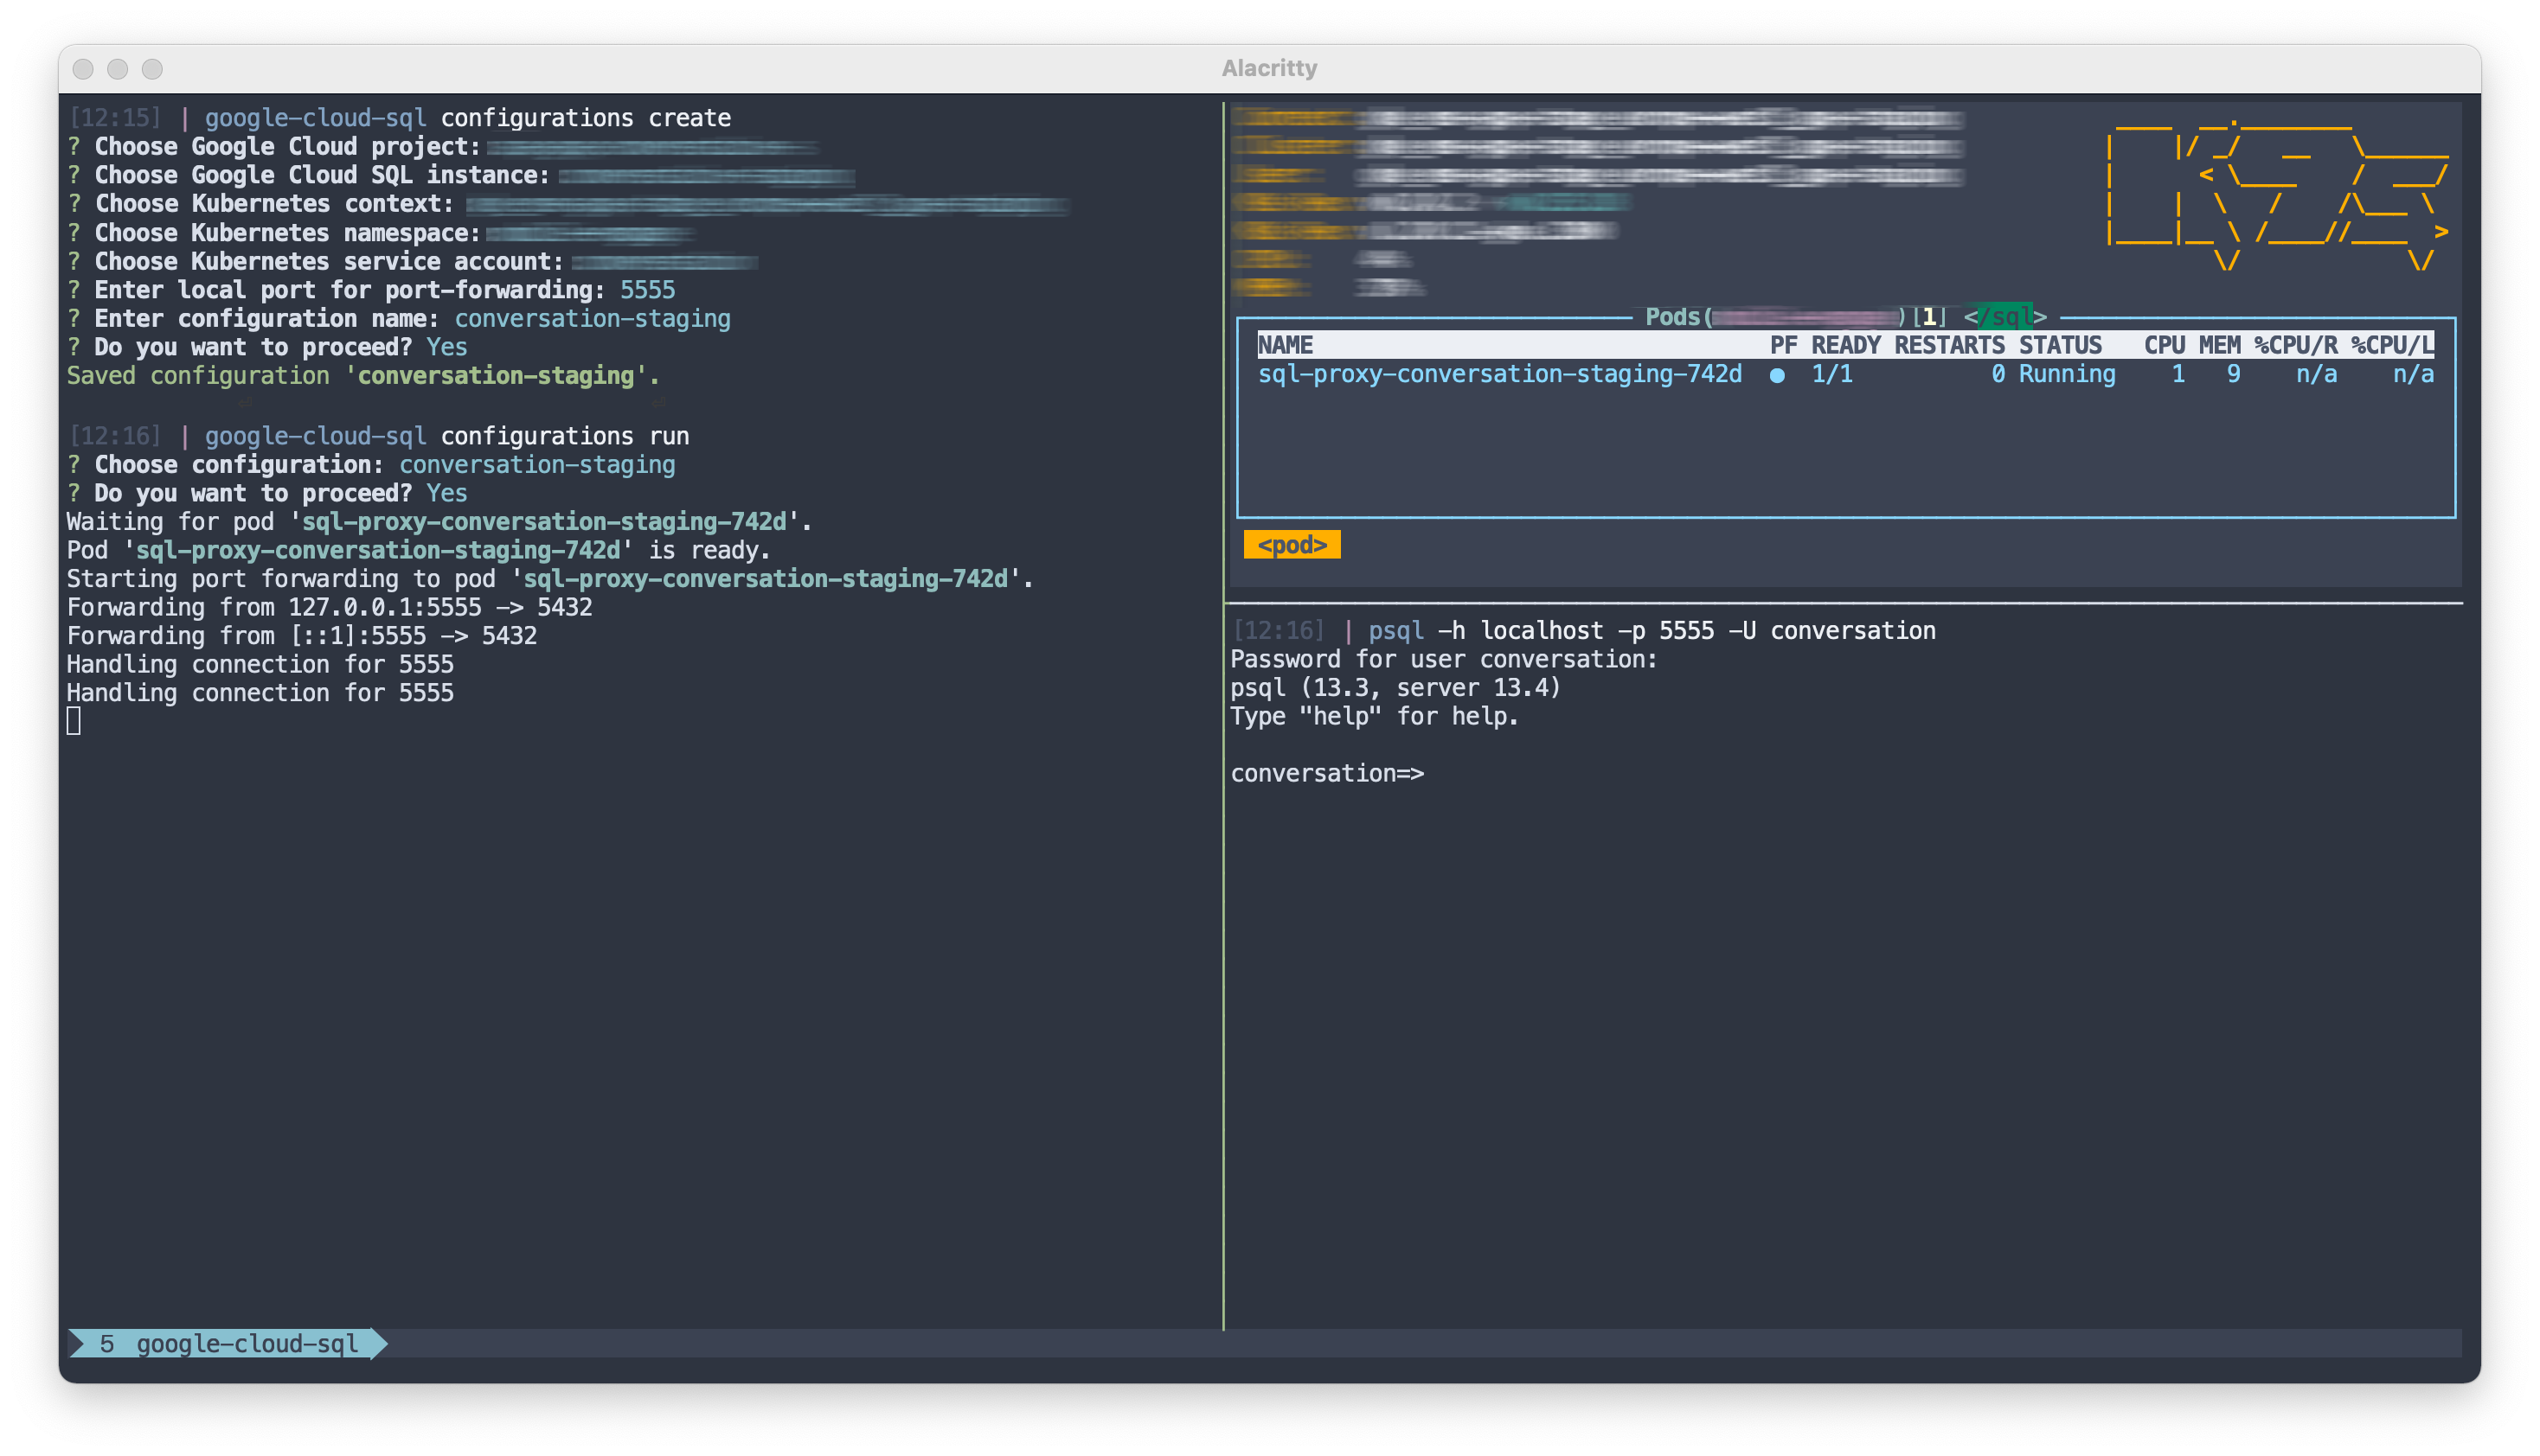The width and height of the screenshot is (2540, 1456).
Task: Click the arrow cap on the tmux status segment
Action: pyautogui.click(x=378, y=1344)
